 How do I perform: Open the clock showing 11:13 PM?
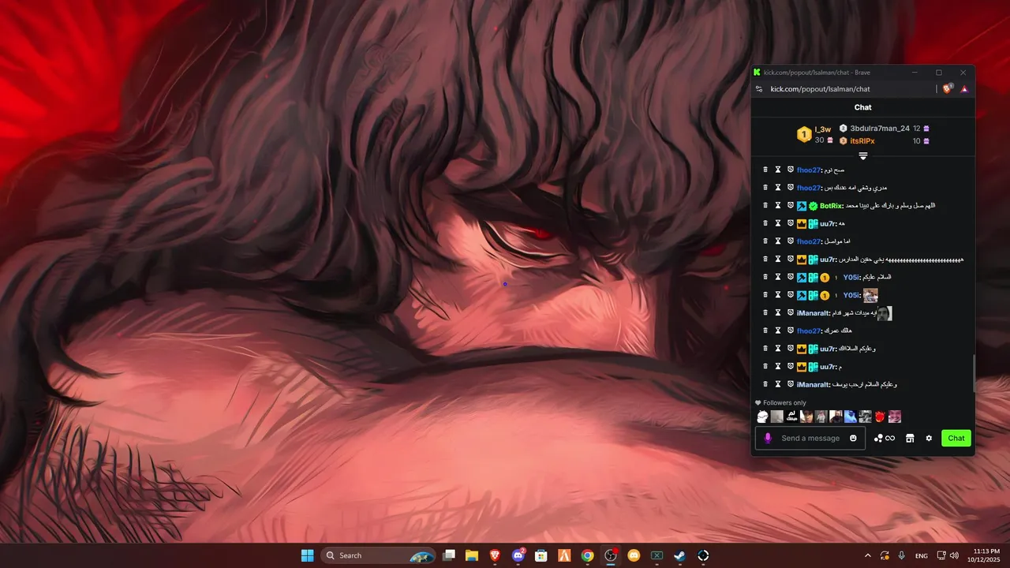[986, 555]
